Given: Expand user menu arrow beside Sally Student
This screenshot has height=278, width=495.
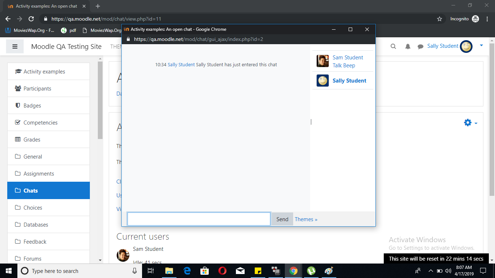Looking at the screenshot, I should click(481, 46).
